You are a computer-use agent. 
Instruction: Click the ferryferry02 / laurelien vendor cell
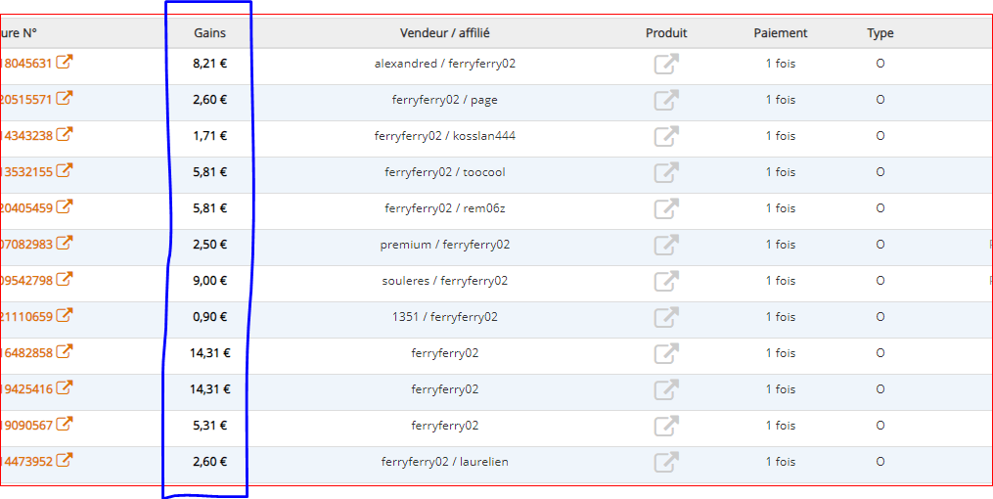[x=444, y=462]
